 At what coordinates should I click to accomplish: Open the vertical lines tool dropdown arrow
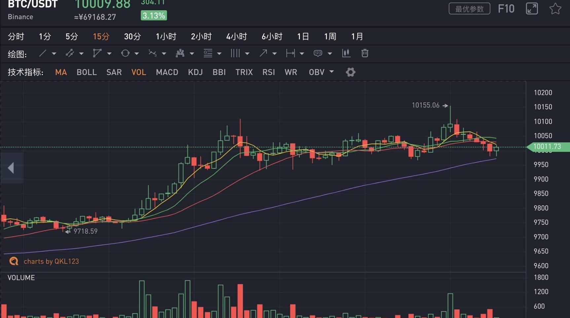coord(247,54)
